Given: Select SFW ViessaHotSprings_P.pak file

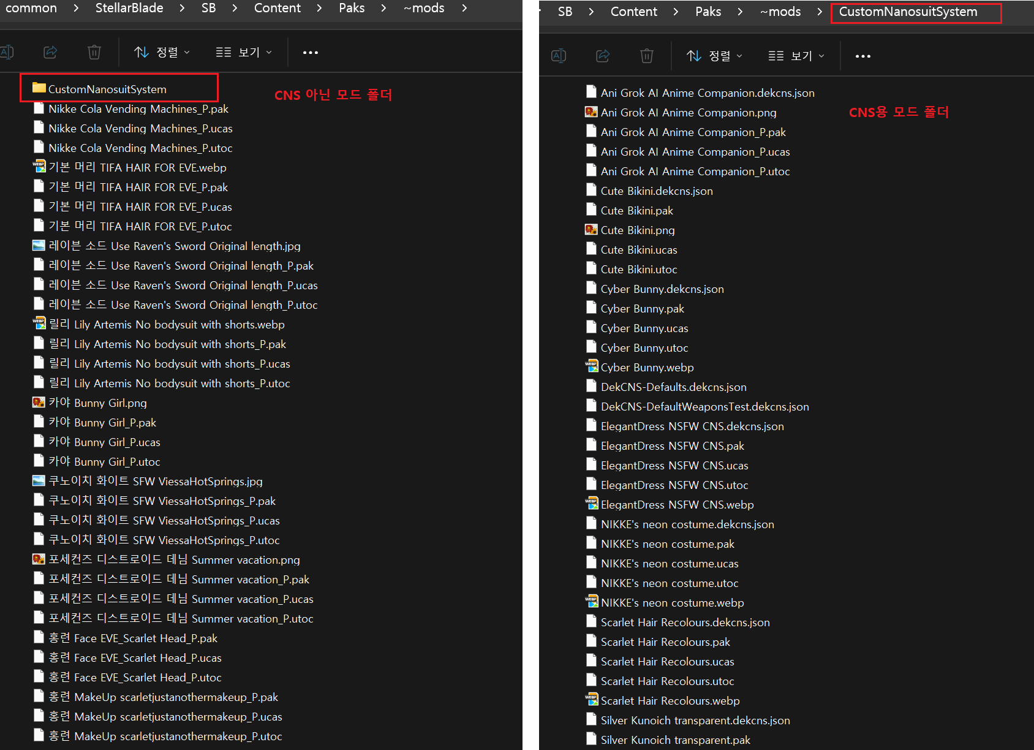Looking at the screenshot, I should (x=162, y=501).
